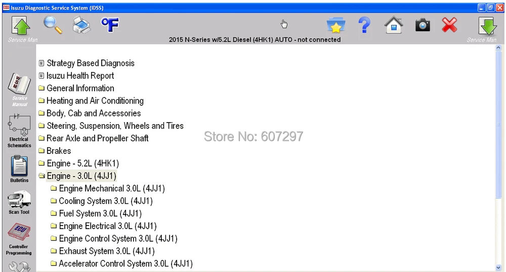
Task: Open Engine Mechanical 3.0L (4JJ1) subfolder
Action: [108, 189]
